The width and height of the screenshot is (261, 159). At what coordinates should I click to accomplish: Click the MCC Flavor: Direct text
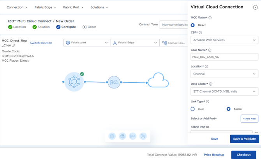pos(15,60)
